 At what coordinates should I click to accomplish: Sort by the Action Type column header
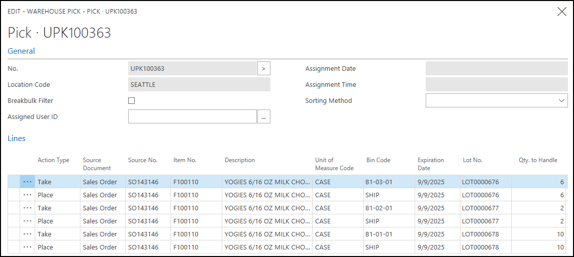pos(53,160)
